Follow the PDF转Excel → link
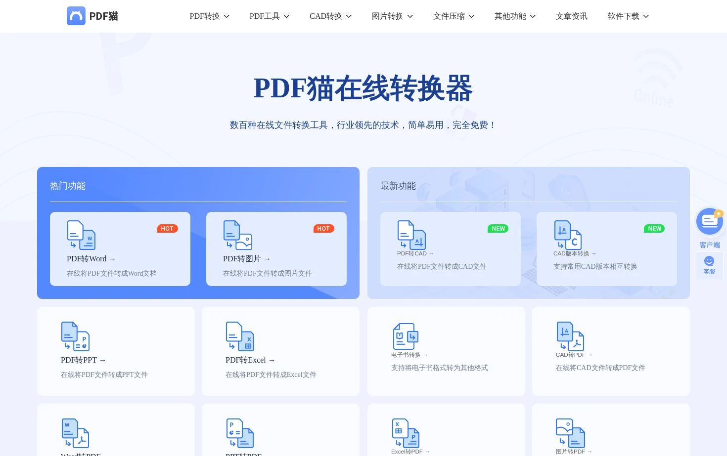Image resolution: width=727 pixels, height=456 pixels. pos(250,360)
